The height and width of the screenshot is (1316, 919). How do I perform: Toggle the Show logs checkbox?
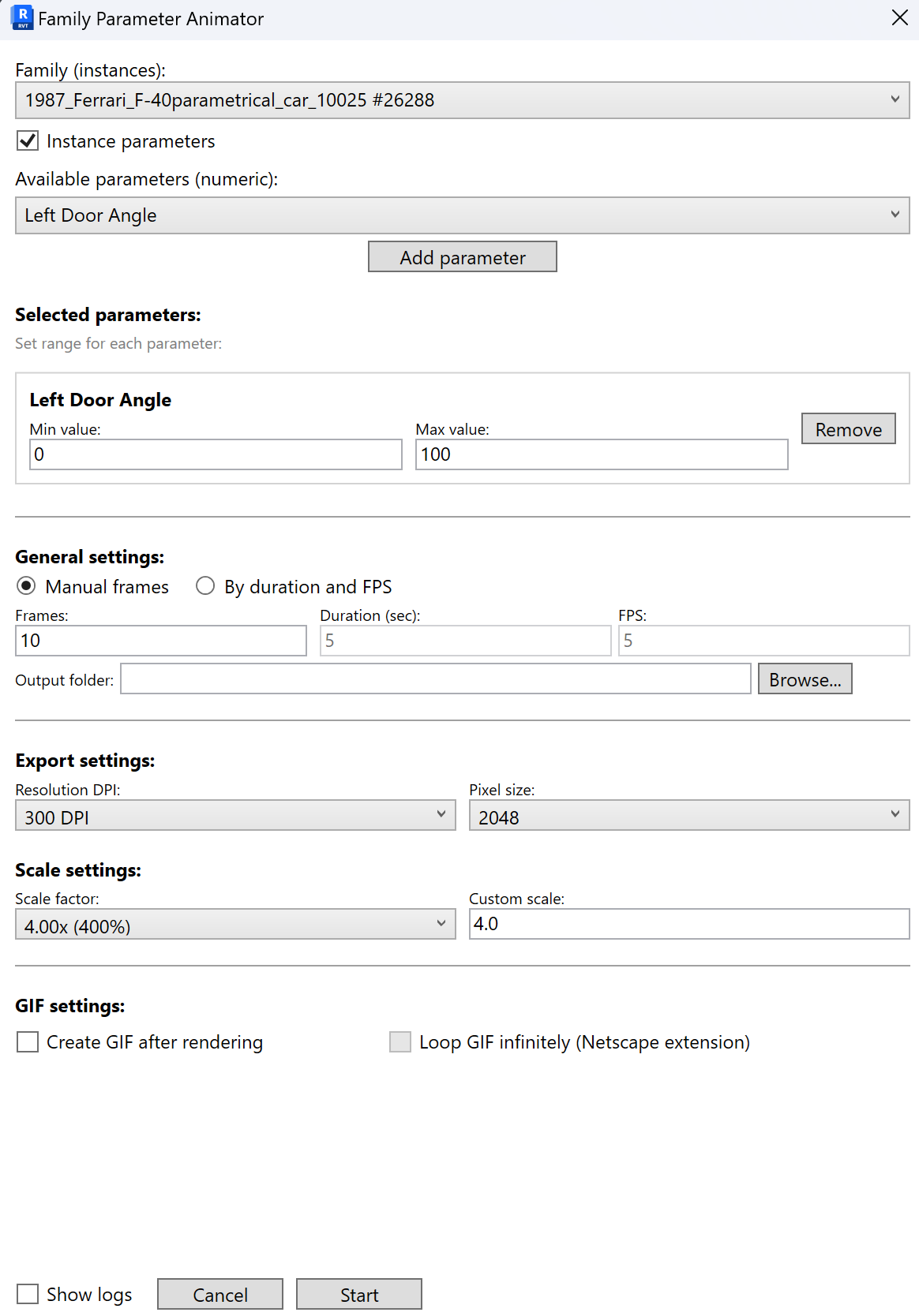coord(28,1294)
